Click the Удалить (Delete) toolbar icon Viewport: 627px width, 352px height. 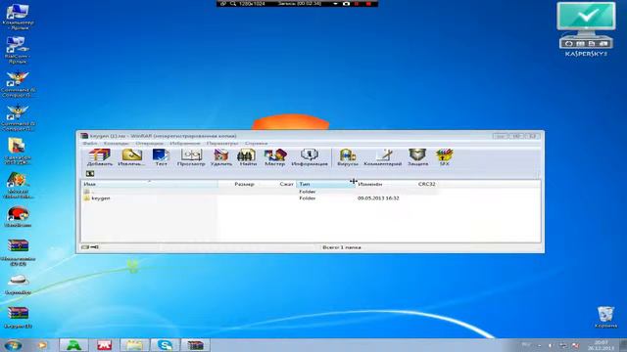[x=221, y=157]
